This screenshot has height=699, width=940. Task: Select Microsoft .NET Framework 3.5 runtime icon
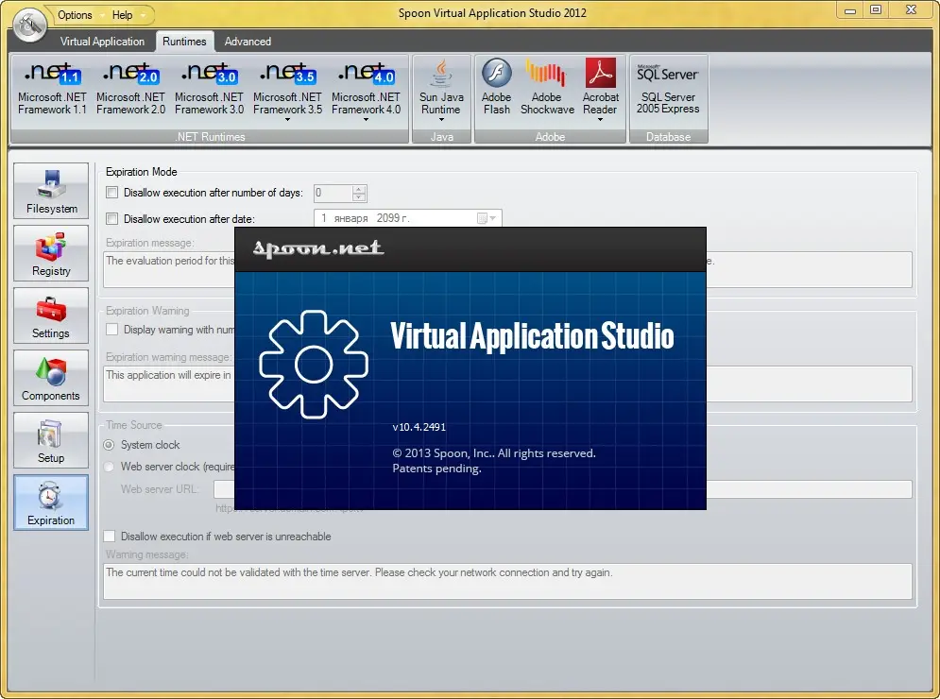(288, 73)
